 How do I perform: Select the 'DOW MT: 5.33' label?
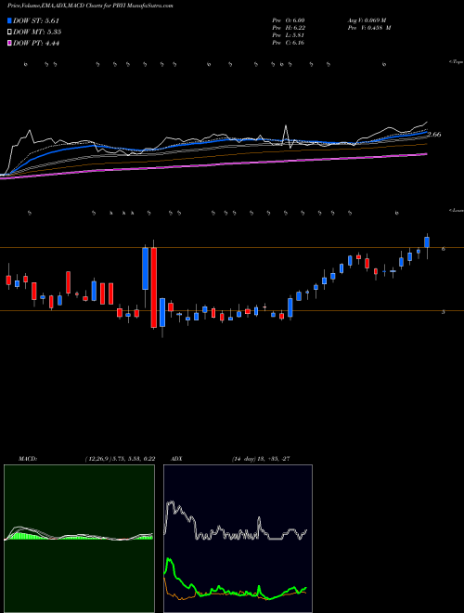37,33
